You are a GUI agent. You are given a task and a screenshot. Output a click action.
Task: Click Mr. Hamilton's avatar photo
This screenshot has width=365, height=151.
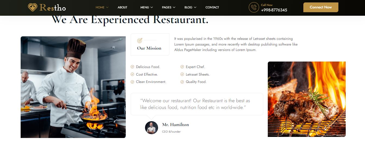(x=152, y=128)
